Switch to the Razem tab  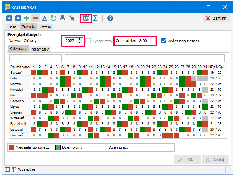[x=45, y=27]
